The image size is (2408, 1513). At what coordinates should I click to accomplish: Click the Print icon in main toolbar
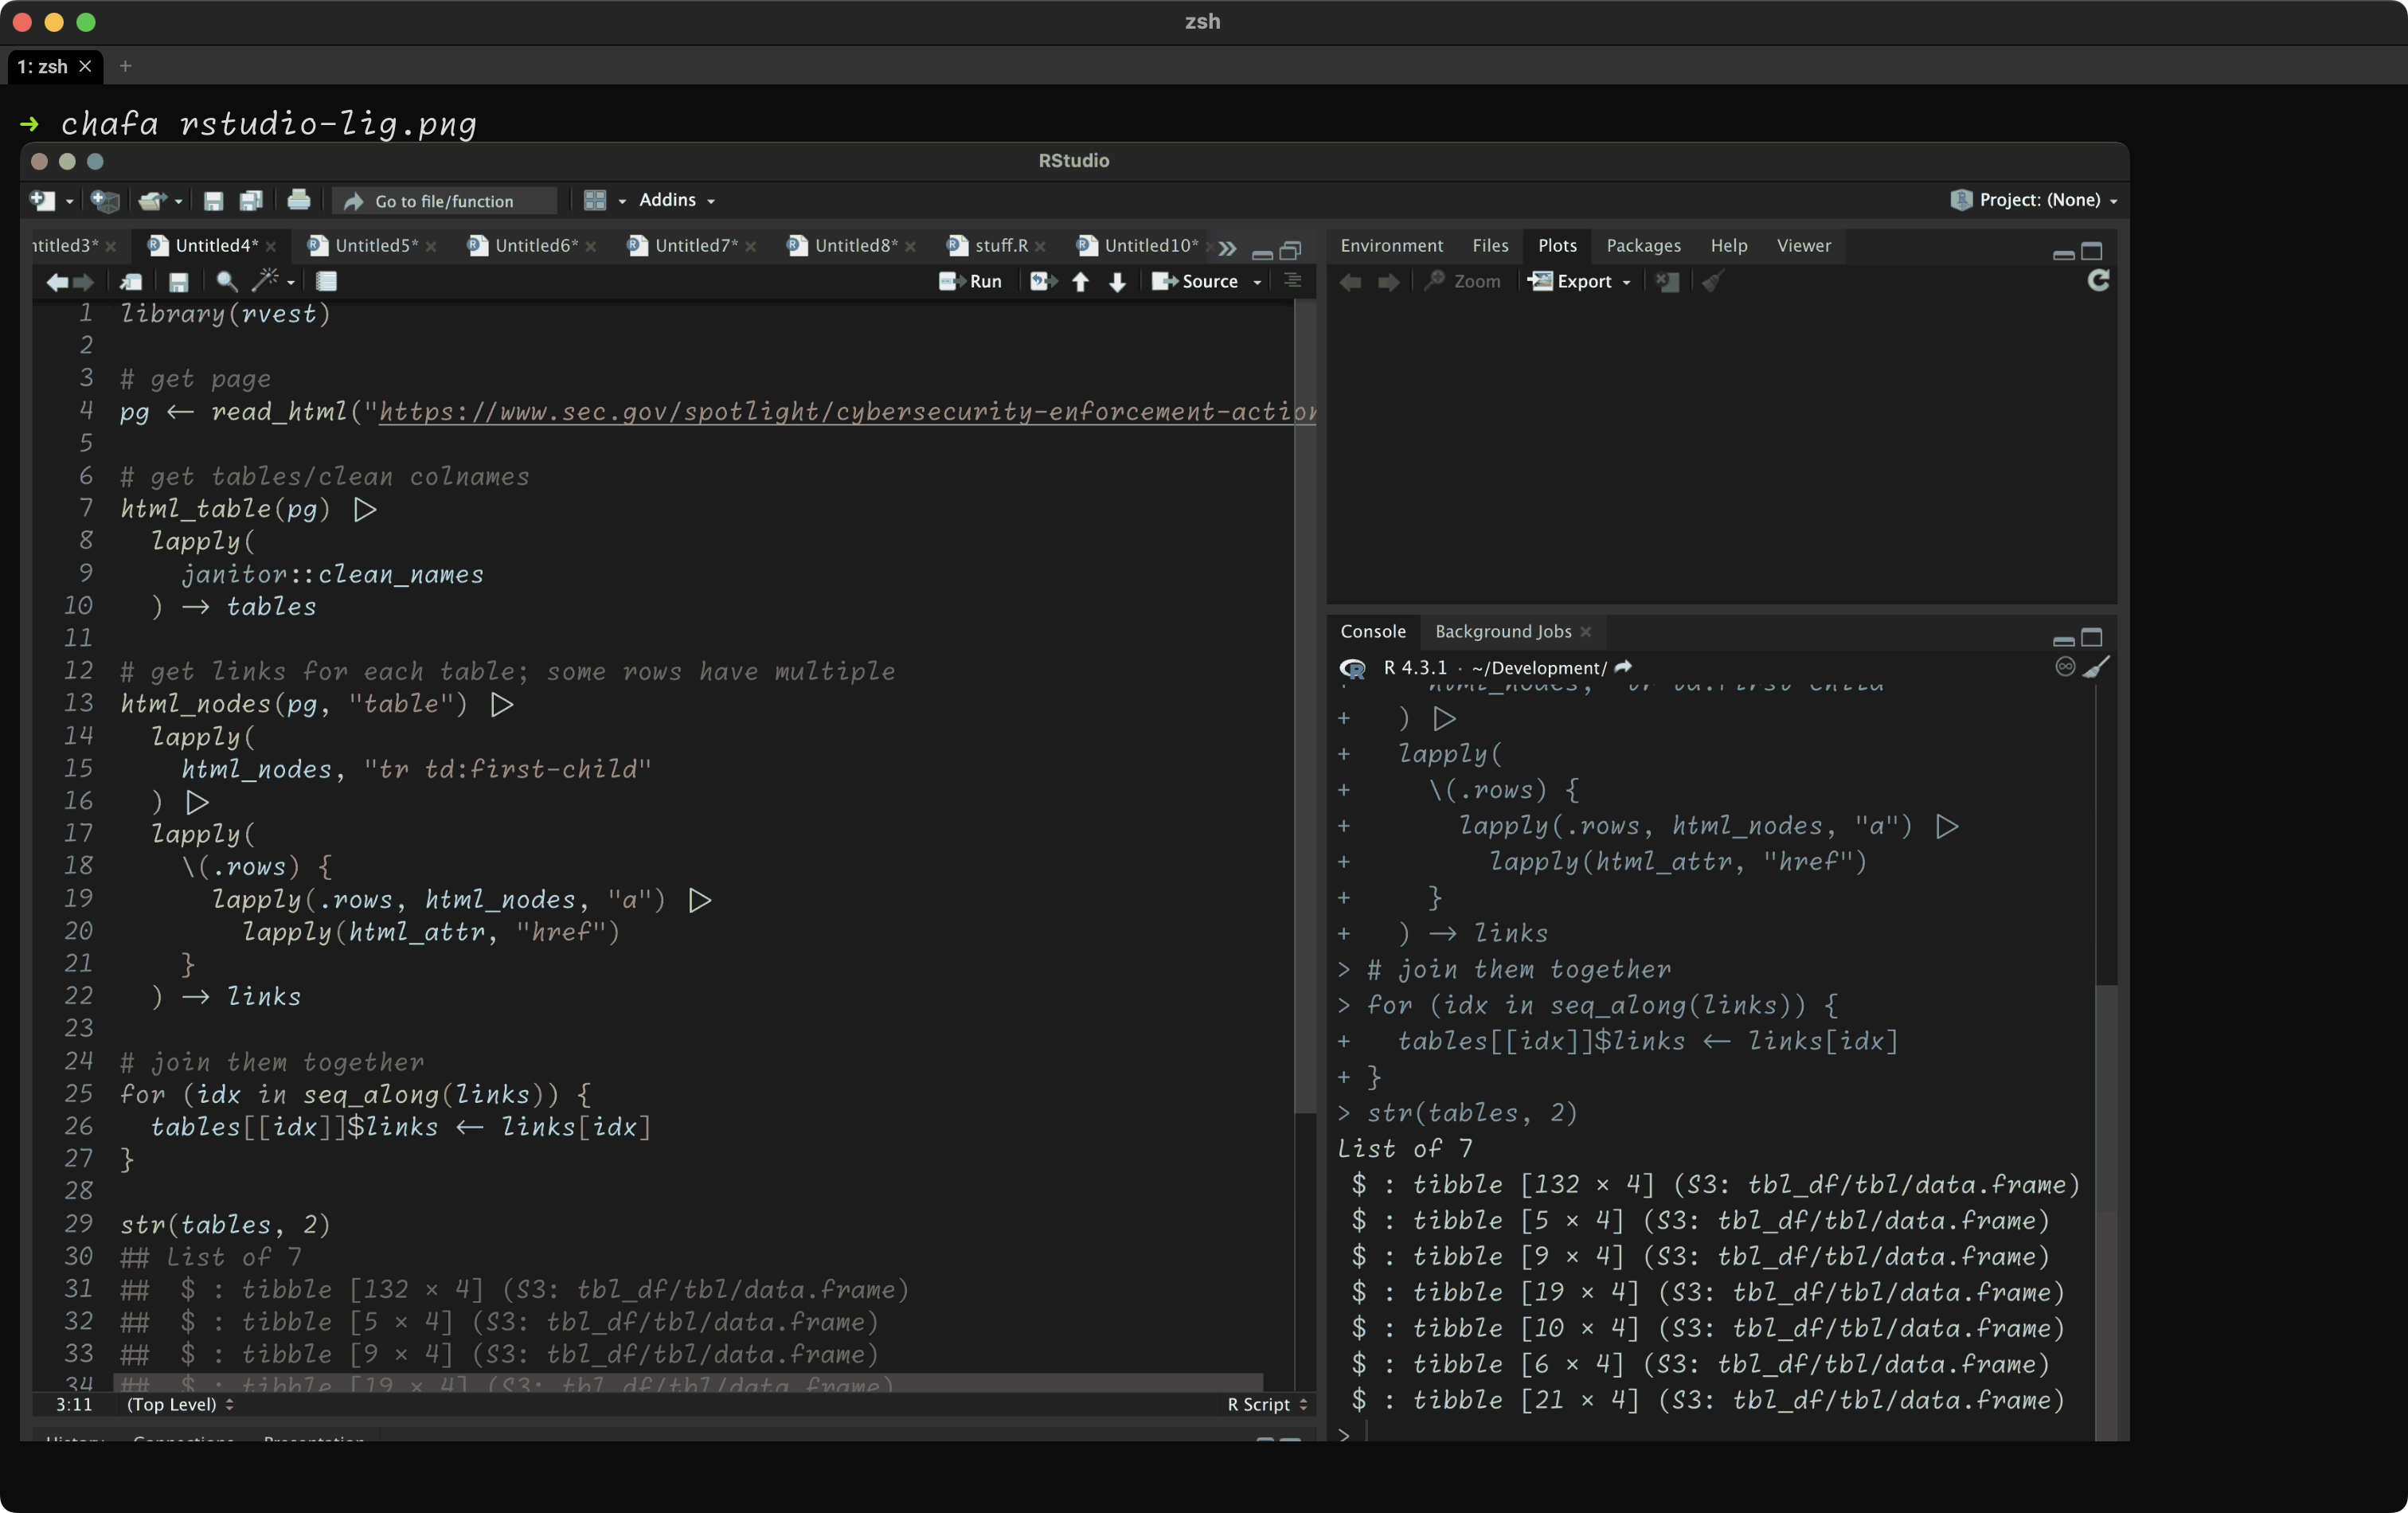pyautogui.click(x=299, y=201)
